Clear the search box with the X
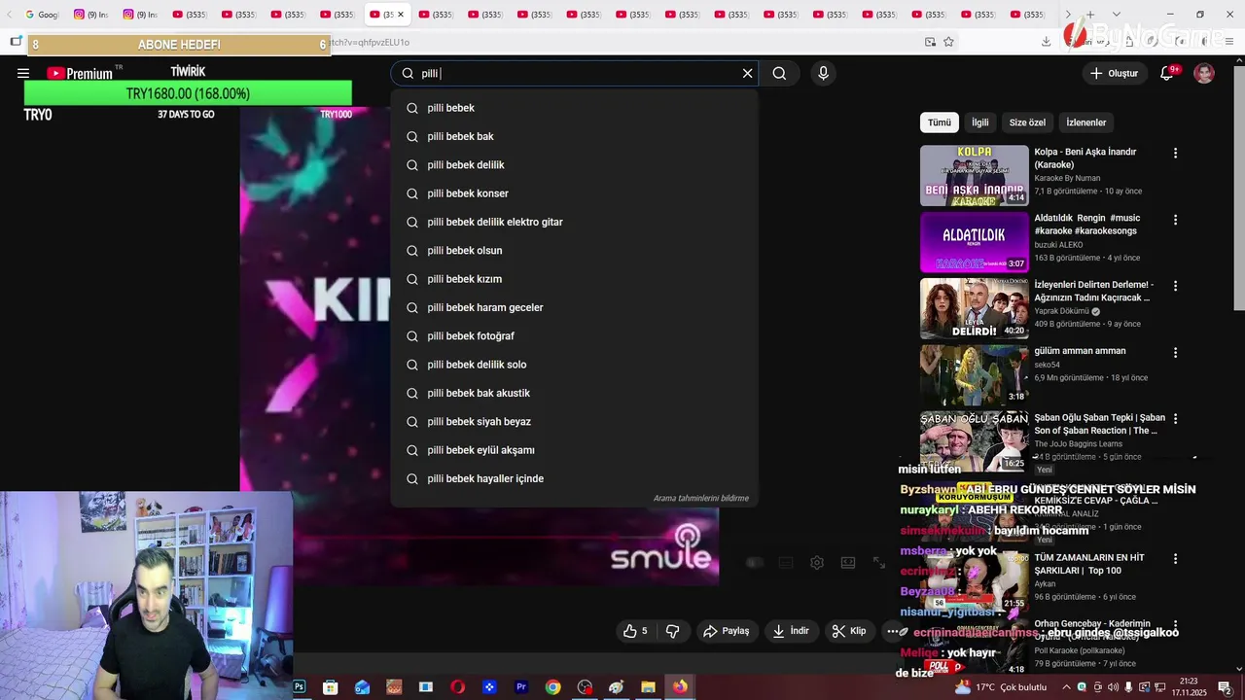Screen dimensions: 1245x700 pyautogui.click(x=747, y=73)
